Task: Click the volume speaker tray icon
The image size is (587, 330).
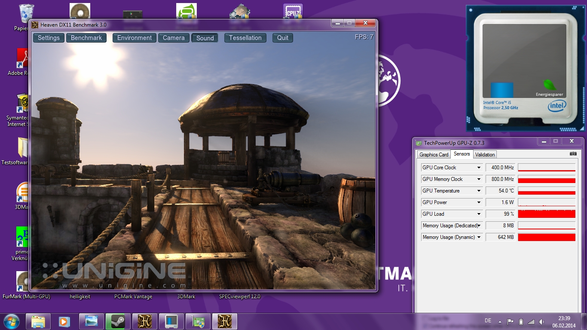Action: (541, 322)
